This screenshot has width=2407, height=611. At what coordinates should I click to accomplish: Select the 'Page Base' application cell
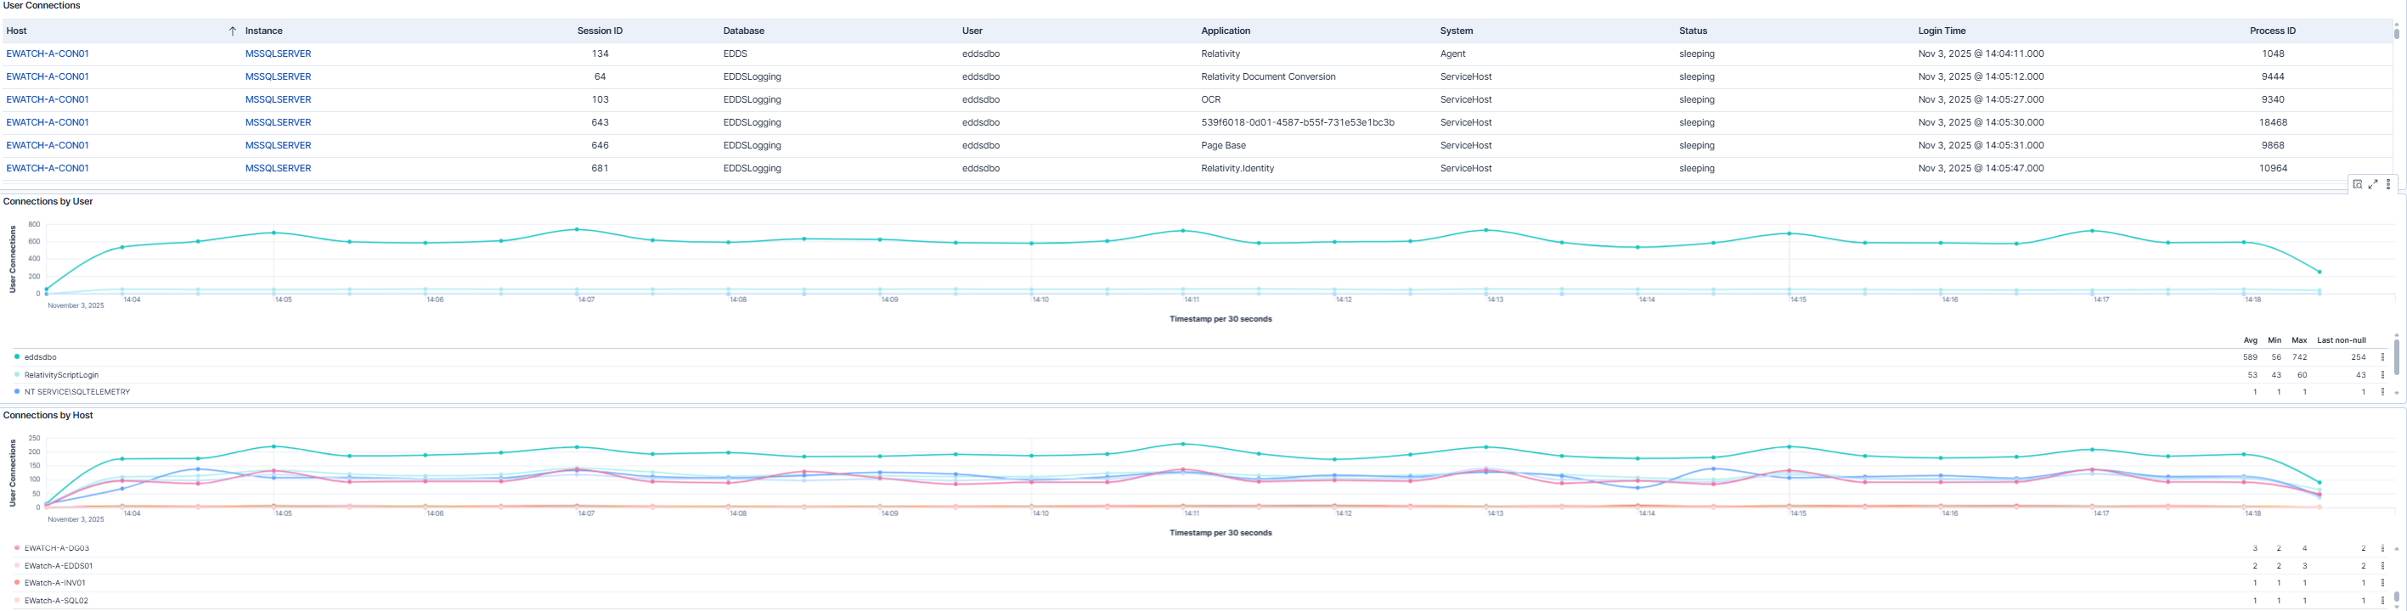click(x=1224, y=146)
